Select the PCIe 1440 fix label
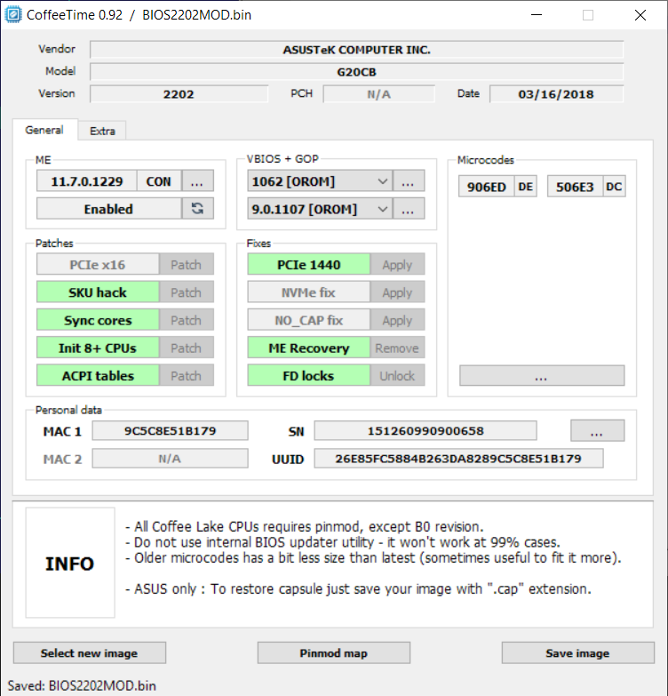Viewport: 668px width, 696px height. [309, 265]
